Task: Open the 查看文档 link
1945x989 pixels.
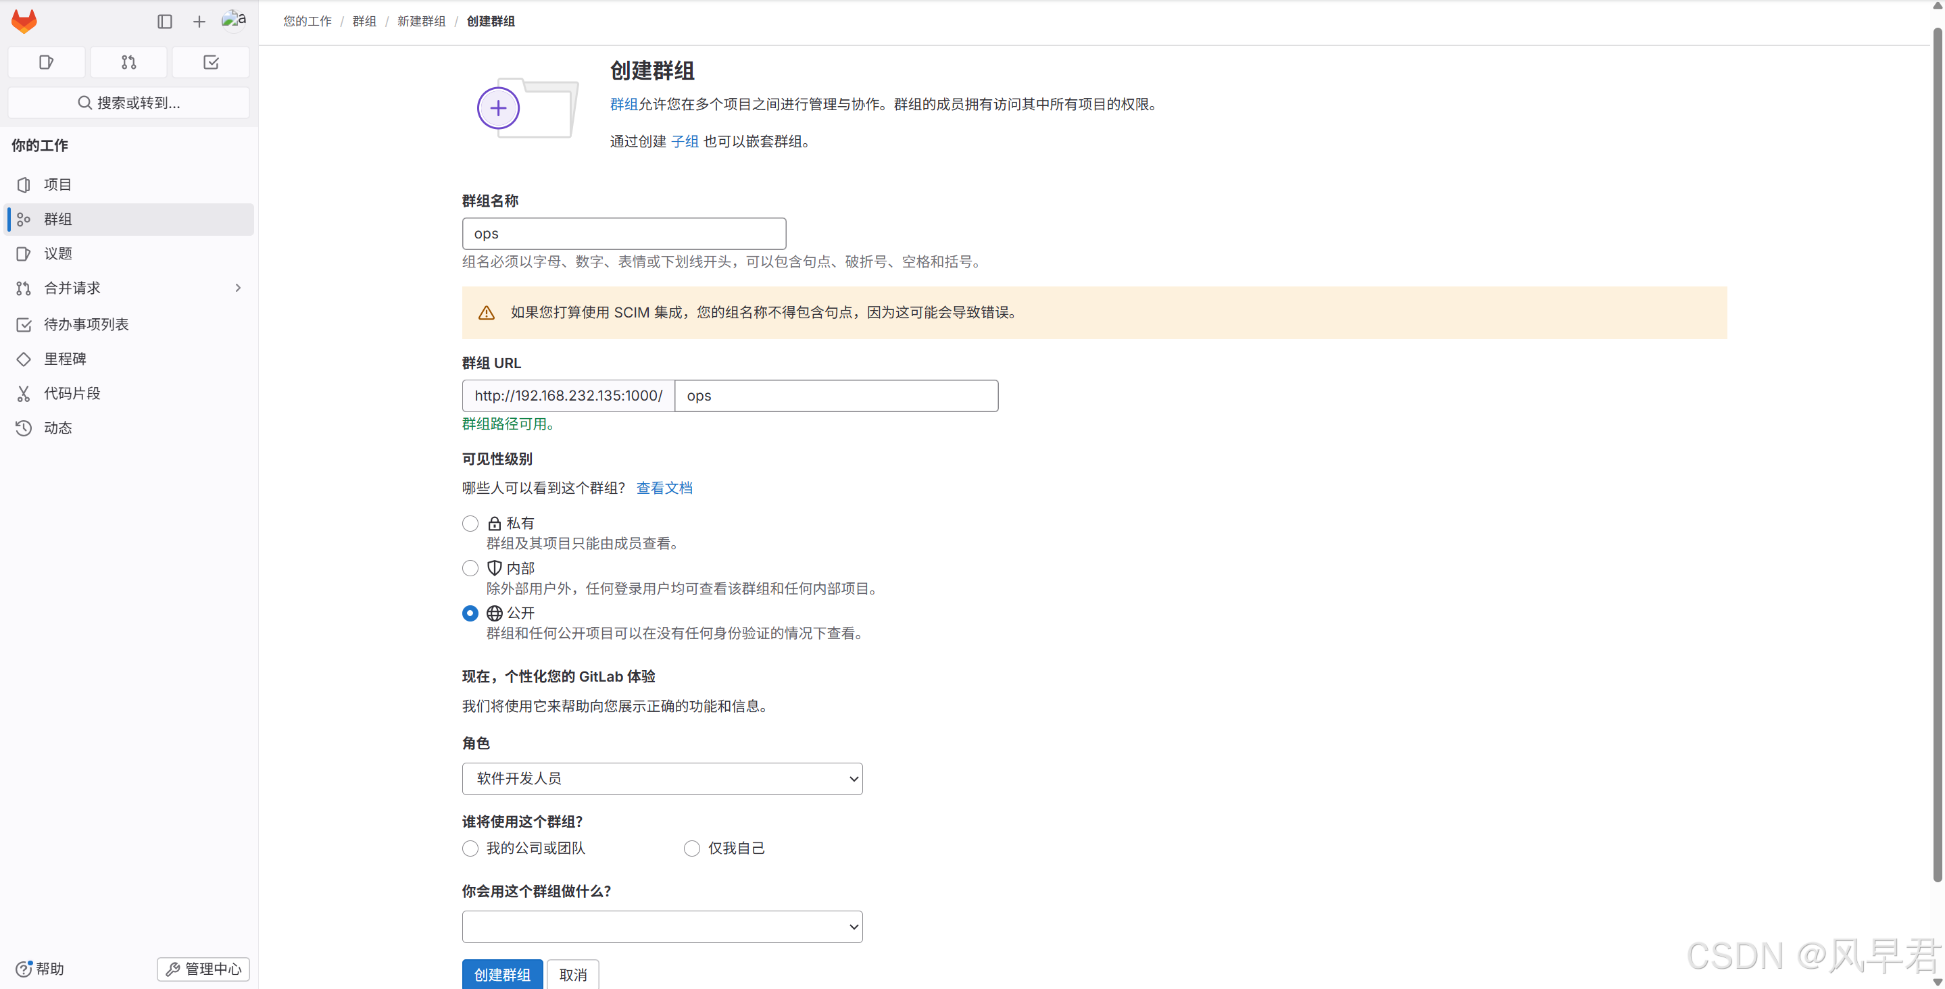Action: 664,488
